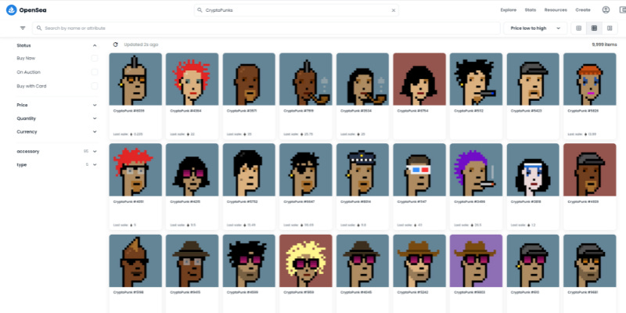
Task: Expand the accessory attribute filter
Action: click(x=95, y=151)
